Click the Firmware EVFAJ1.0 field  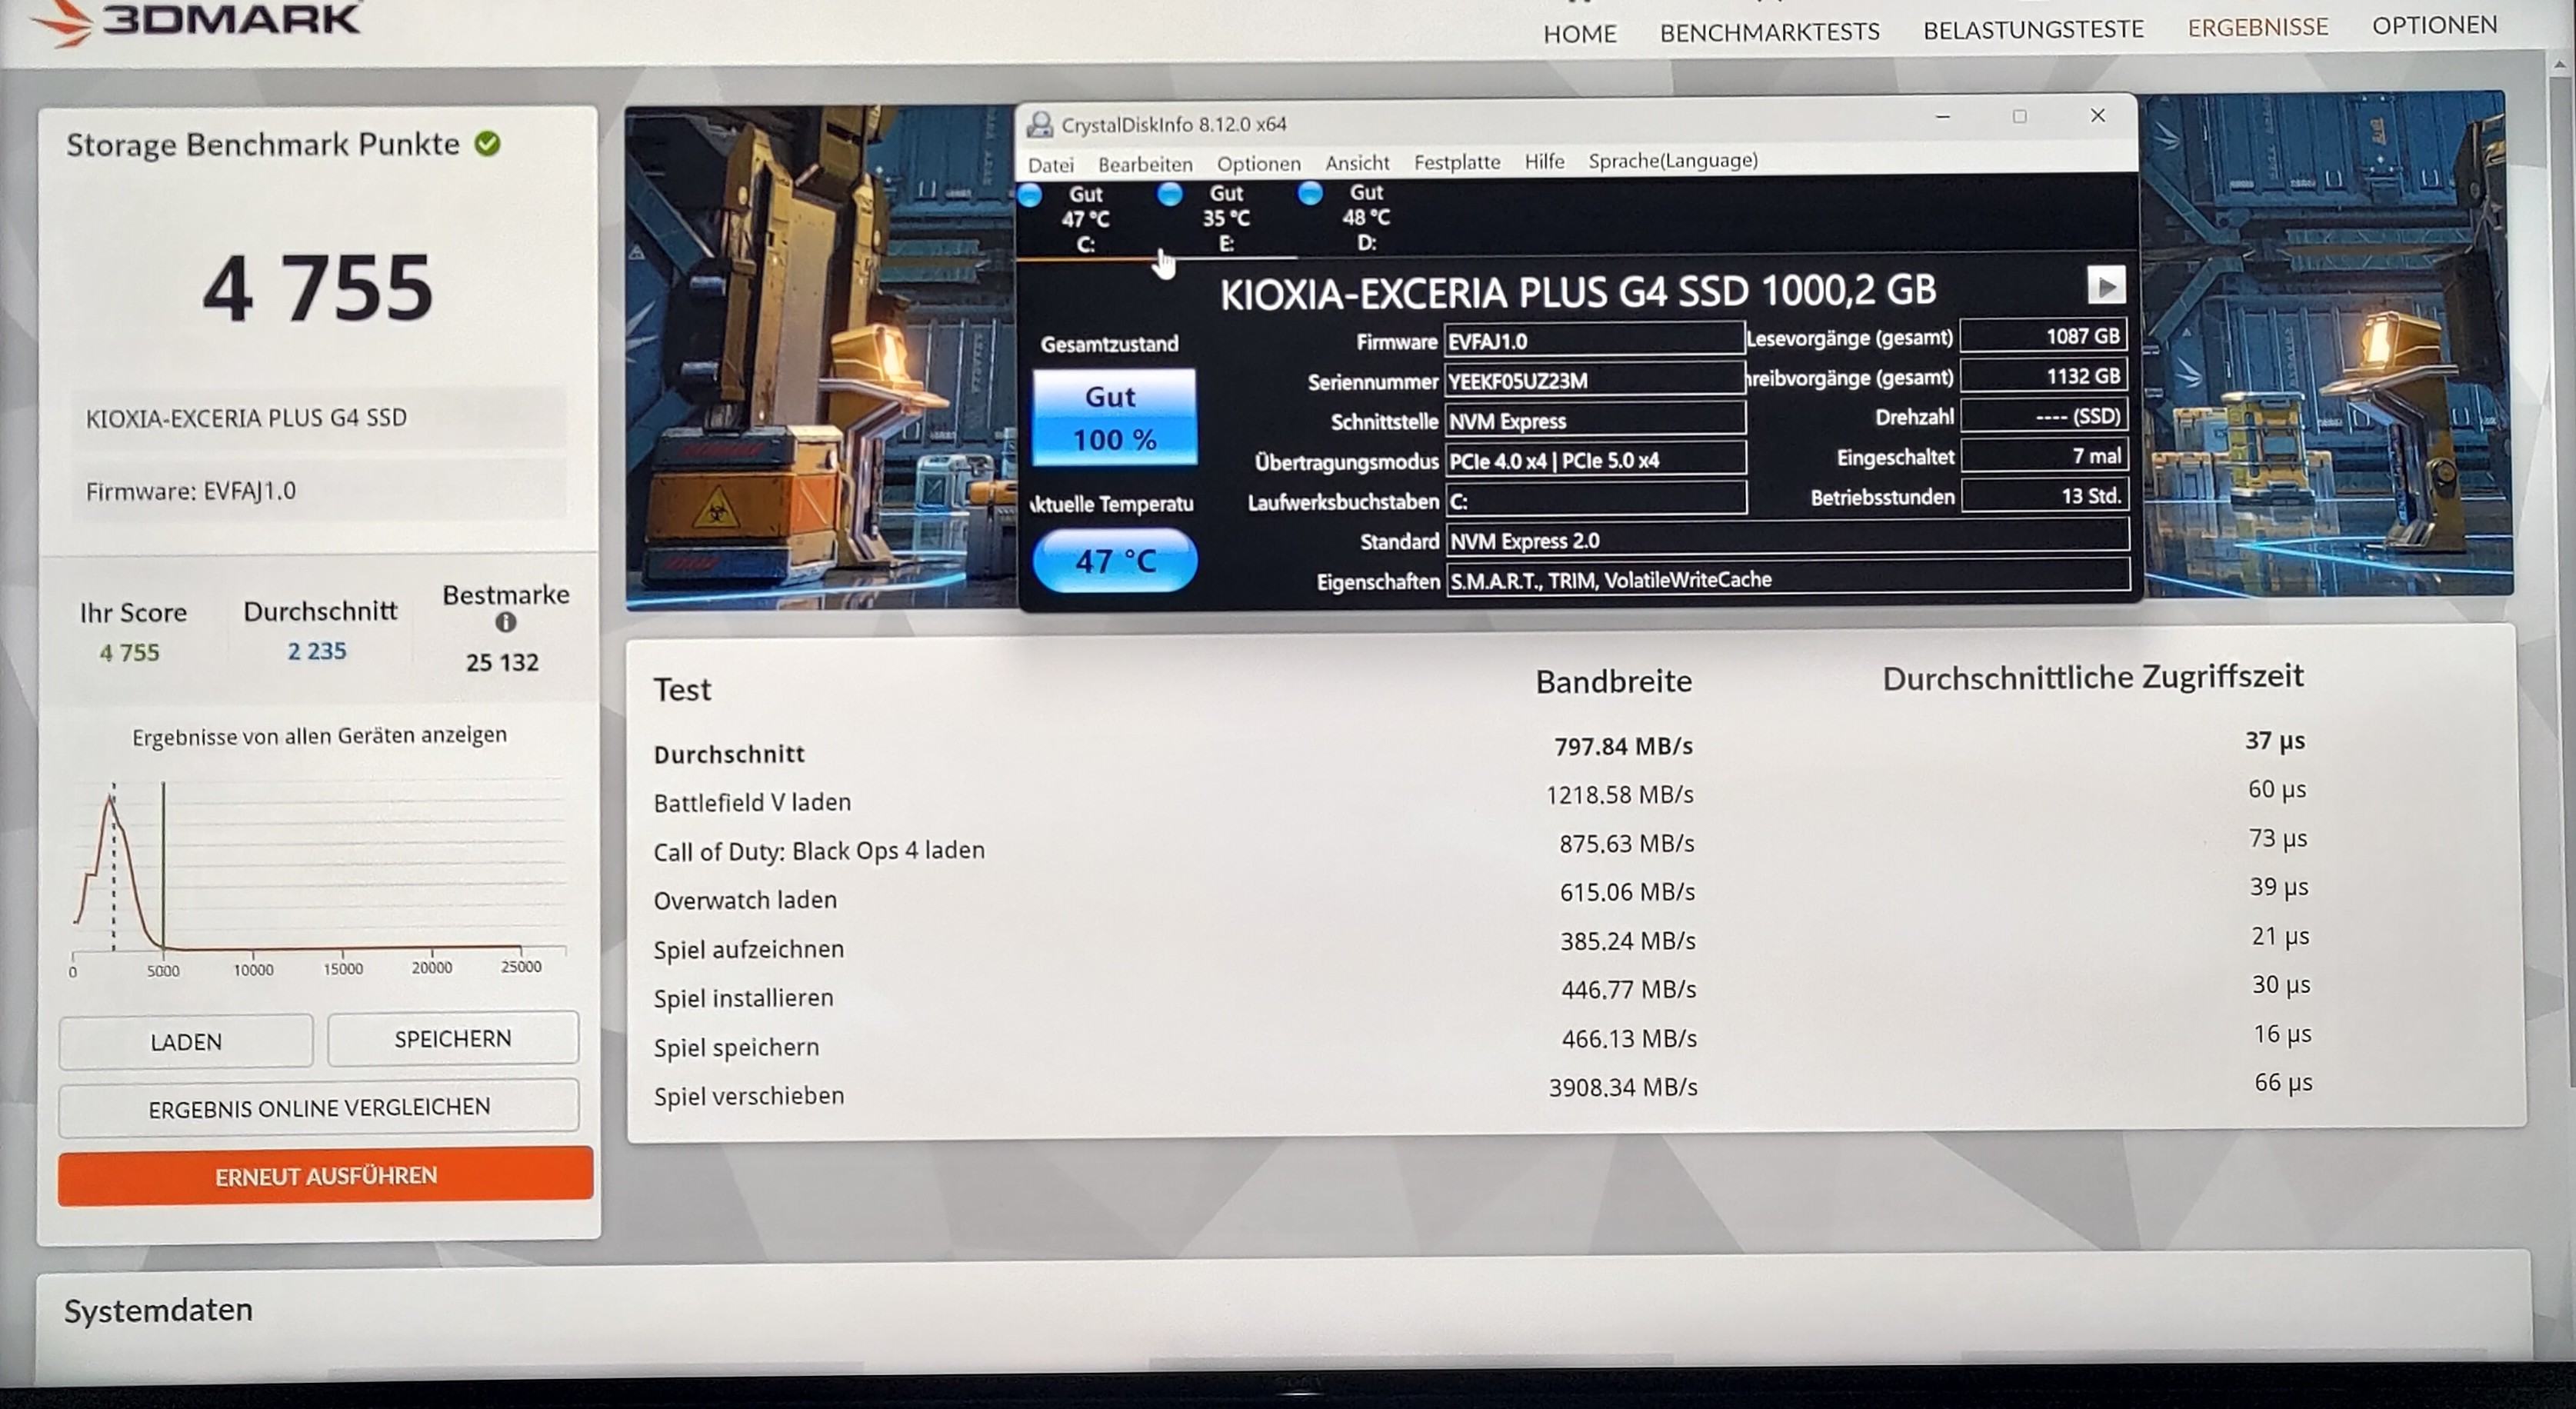coord(1594,340)
